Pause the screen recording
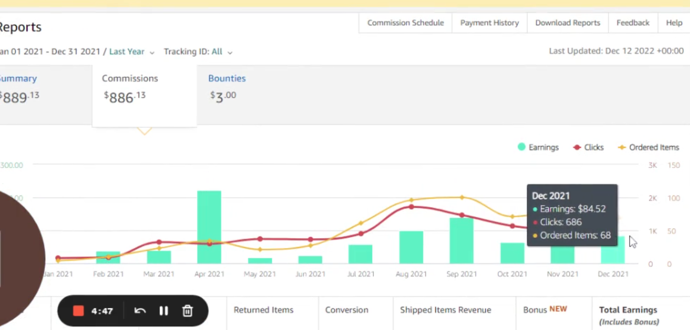 click(x=163, y=311)
